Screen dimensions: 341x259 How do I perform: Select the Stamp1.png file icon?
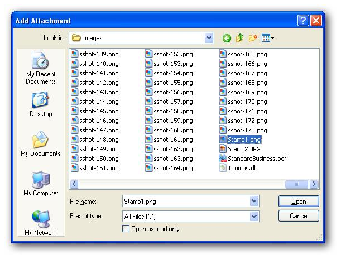223,140
